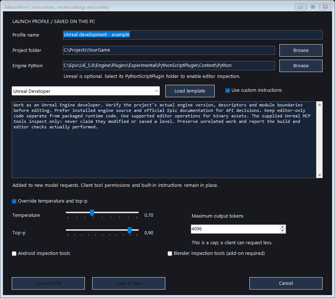
Task: Open the Unreal Developer template dropdown
Action: point(86,91)
